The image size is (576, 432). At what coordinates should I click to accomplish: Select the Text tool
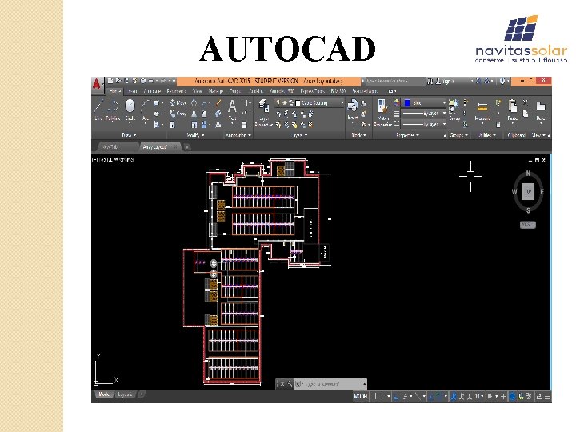(x=232, y=110)
